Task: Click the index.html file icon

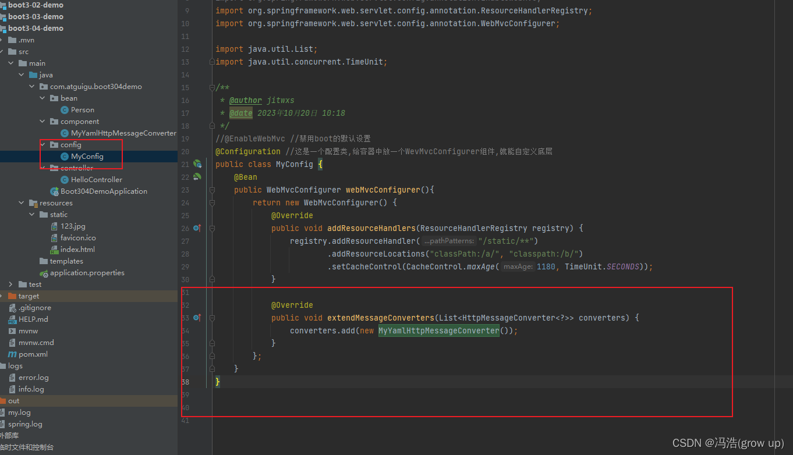Action: tap(54, 250)
